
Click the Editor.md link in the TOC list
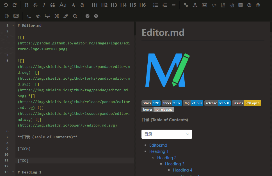158,145
